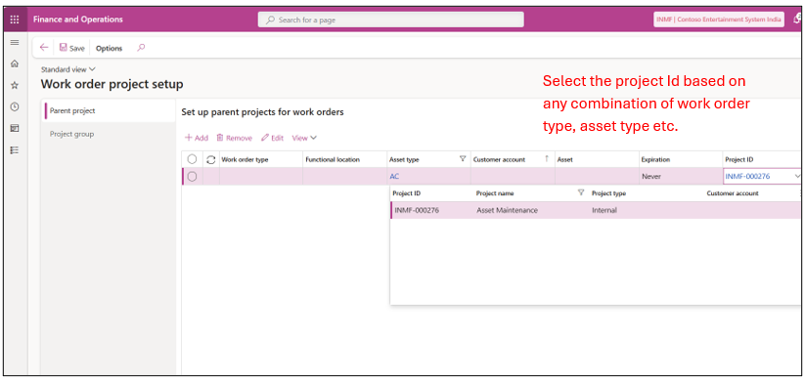Expand the hamburger navigation menu
This screenshot has height=378, width=805.
click(x=15, y=42)
